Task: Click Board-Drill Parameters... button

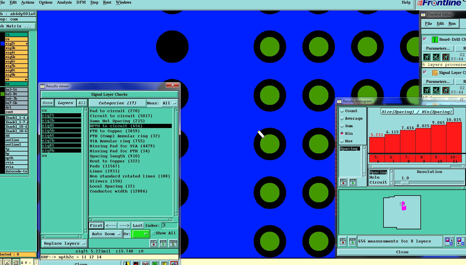Action: [438, 49]
